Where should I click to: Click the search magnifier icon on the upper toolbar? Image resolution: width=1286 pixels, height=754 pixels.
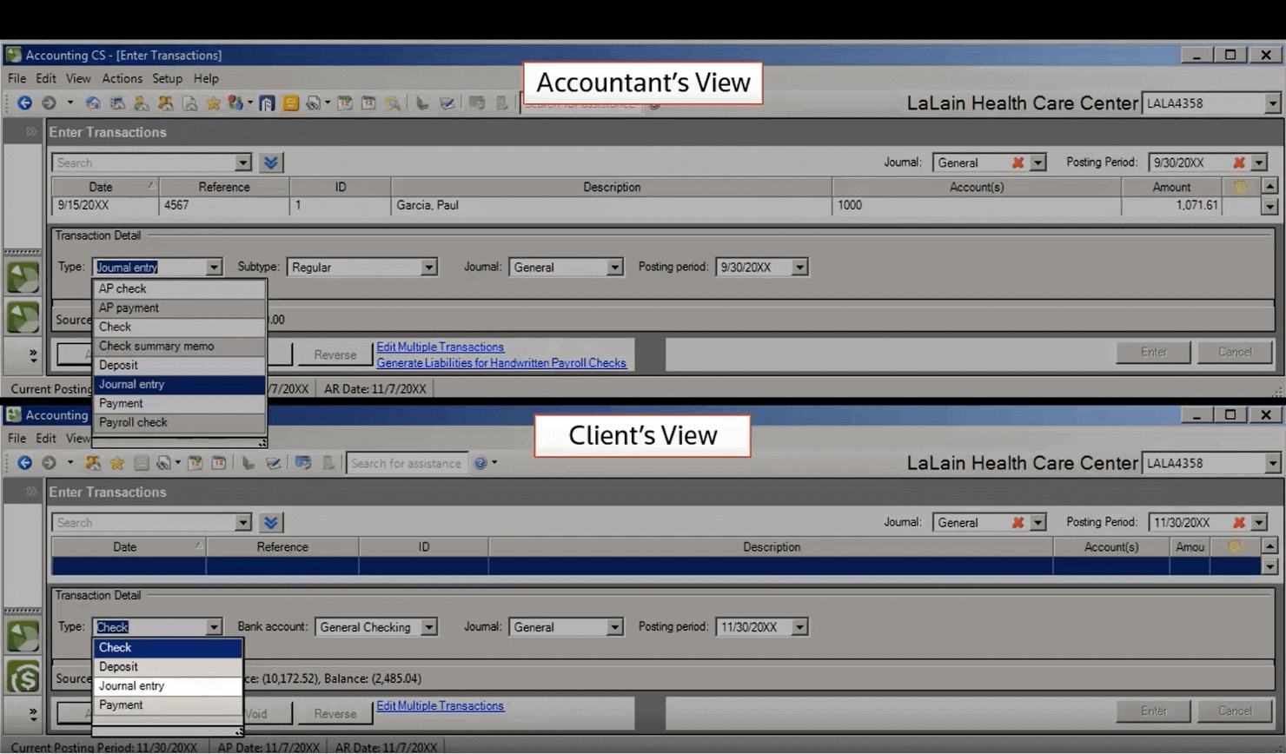(393, 103)
